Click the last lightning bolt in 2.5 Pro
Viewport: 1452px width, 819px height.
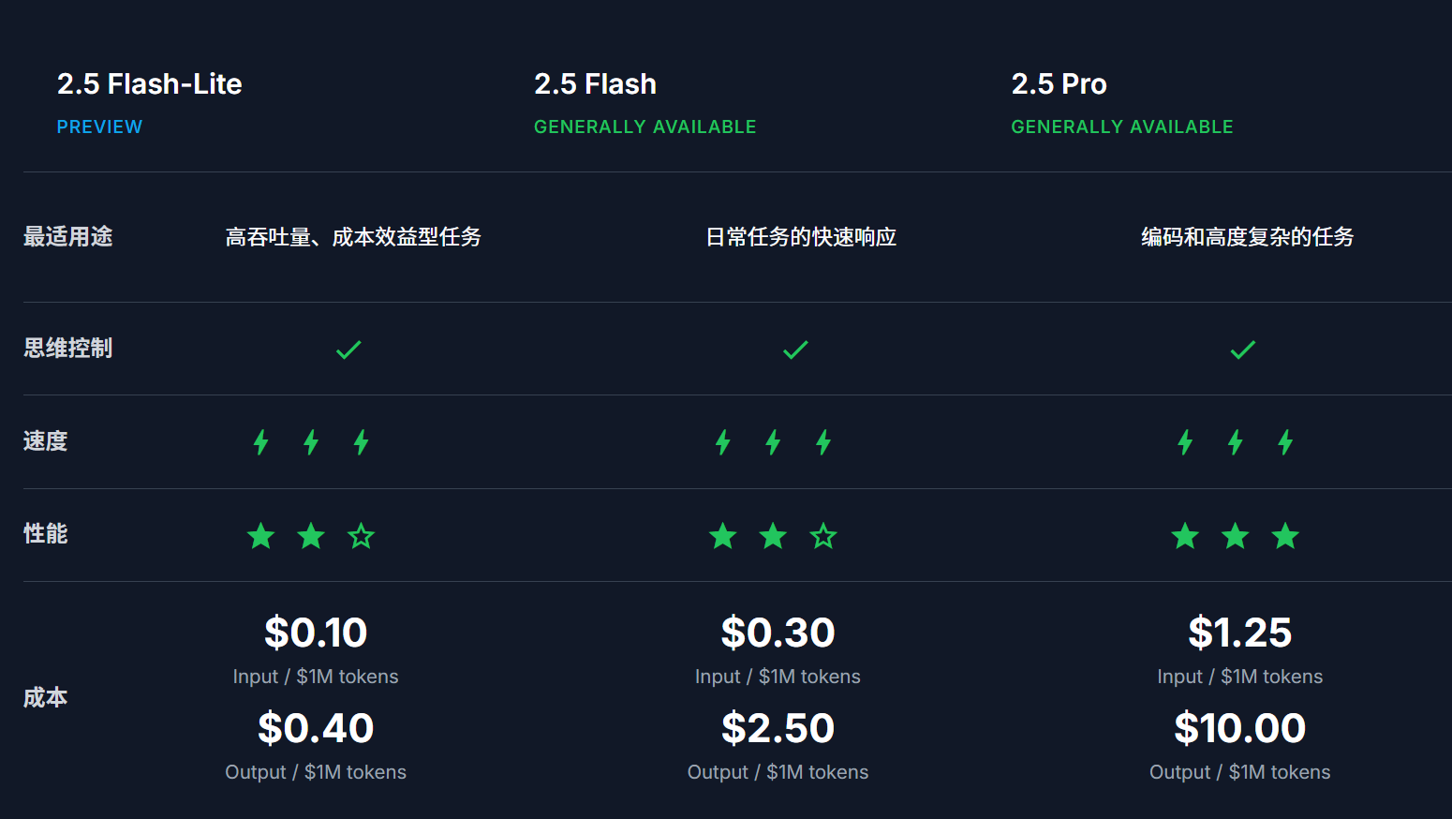click(1285, 442)
